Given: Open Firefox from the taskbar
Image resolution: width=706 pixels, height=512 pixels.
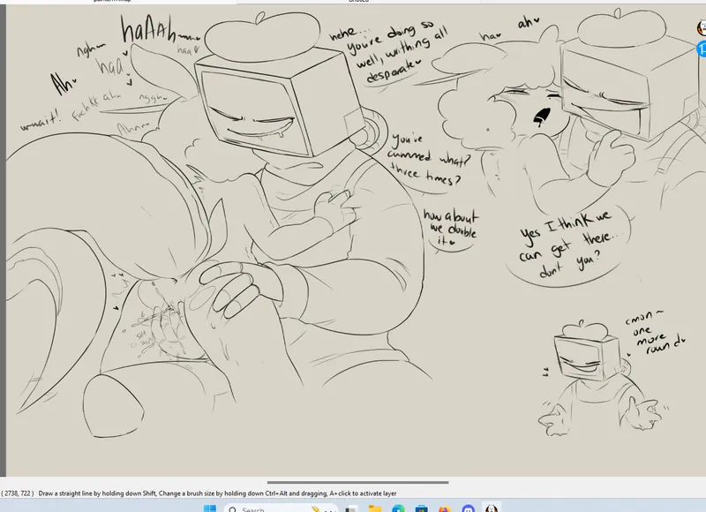Looking at the screenshot, I should (445, 509).
